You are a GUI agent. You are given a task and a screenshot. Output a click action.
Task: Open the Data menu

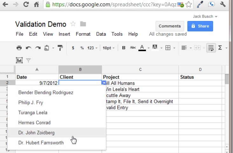[101, 34]
